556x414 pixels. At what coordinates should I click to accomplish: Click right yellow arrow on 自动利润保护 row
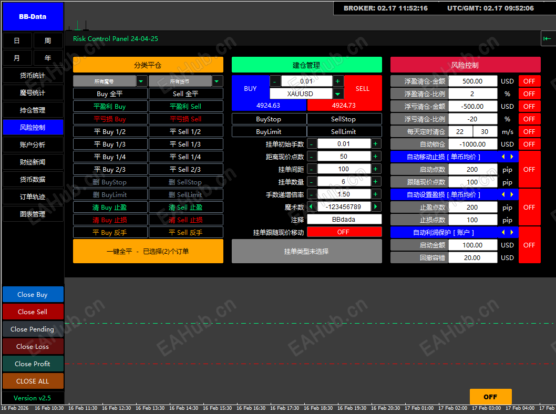[512, 233]
